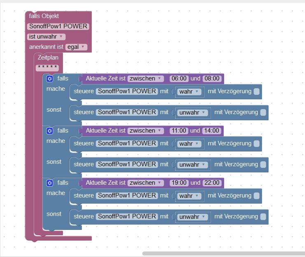This screenshot has height=257, width=305.
Task: Tick delay checkbox in 11:00 block wahr row
Action: pyautogui.click(x=256, y=144)
